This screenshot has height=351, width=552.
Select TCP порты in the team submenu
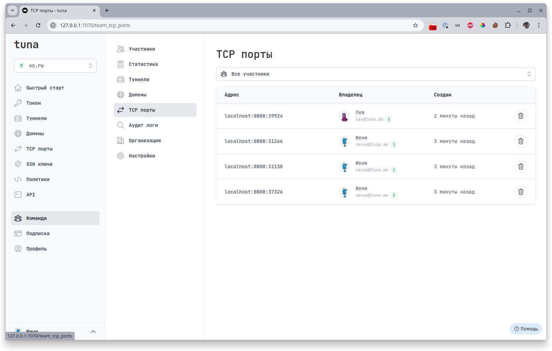click(x=155, y=110)
